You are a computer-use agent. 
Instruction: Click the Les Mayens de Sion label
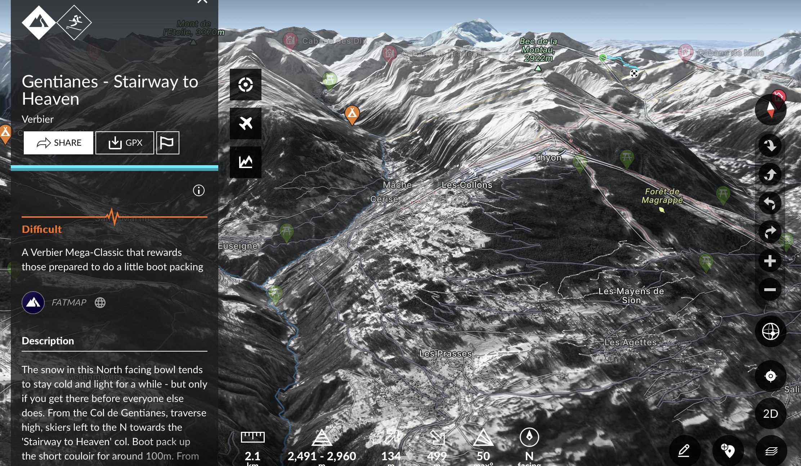(631, 295)
